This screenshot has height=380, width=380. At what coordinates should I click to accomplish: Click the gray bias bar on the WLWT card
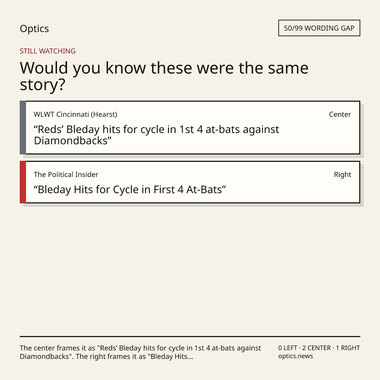pyautogui.click(x=23, y=127)
